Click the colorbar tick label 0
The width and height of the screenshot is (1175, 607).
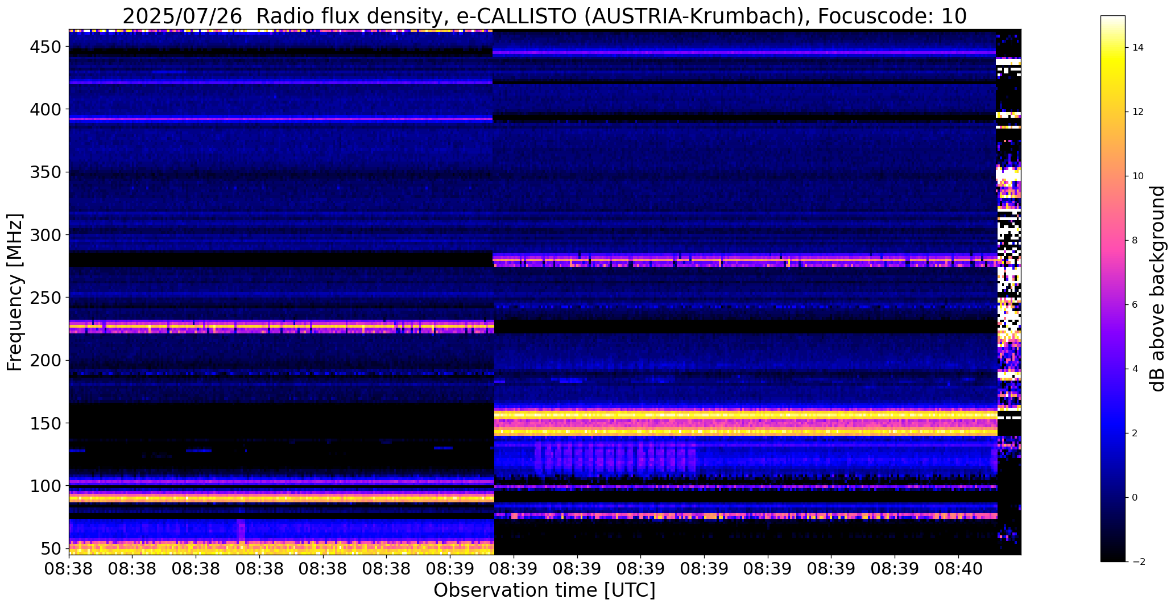tap(1135, 498)
